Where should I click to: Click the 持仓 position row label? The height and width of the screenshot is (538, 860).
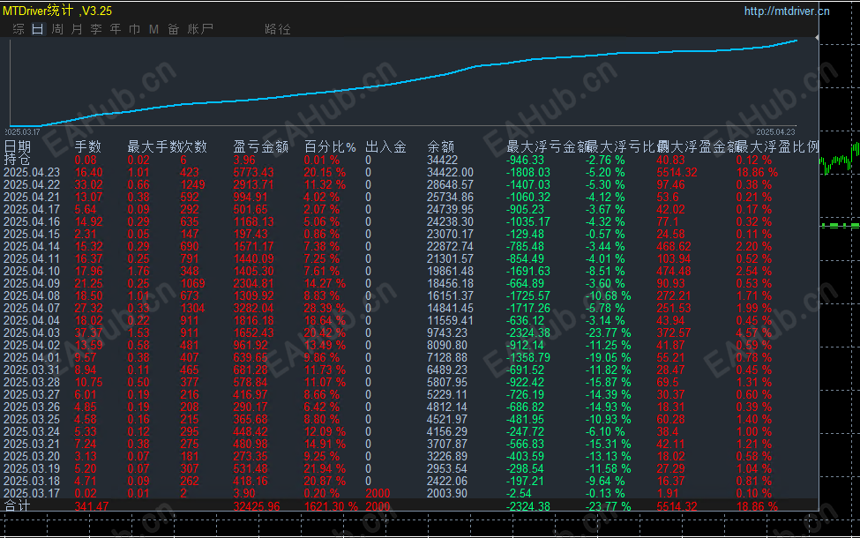[17, 160]
